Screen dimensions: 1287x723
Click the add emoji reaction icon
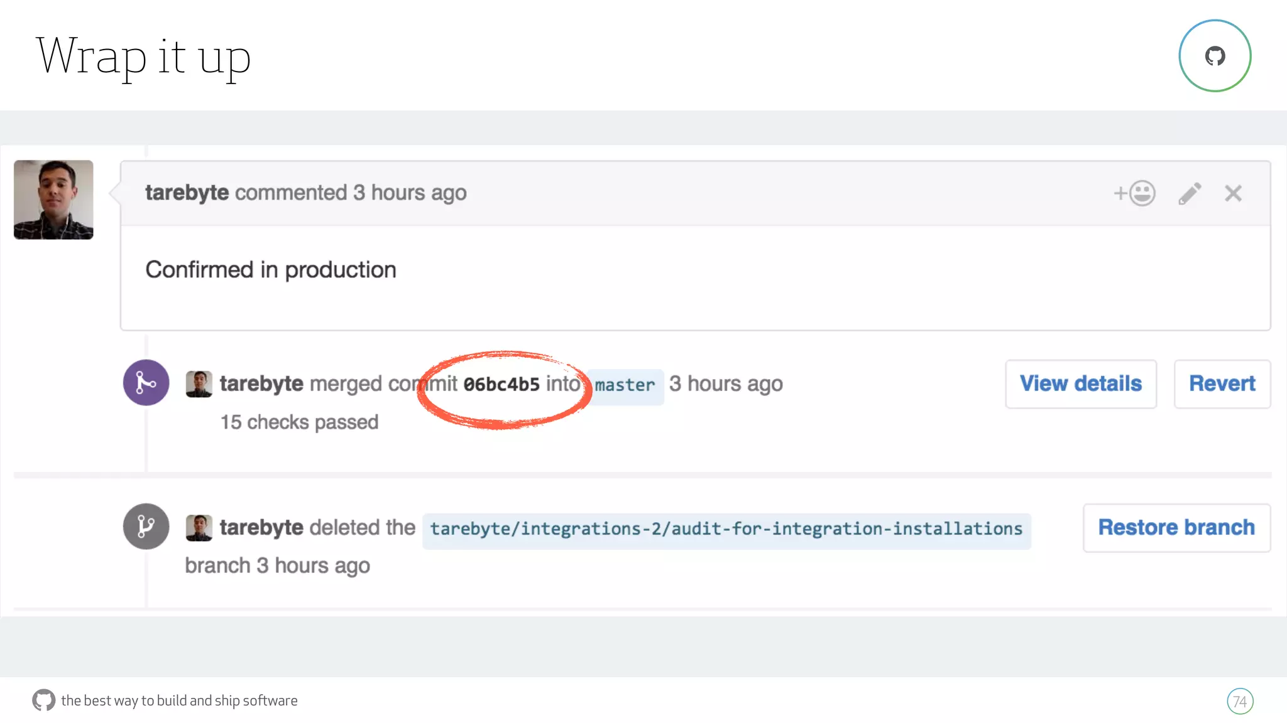click(x=1135, y=193)
